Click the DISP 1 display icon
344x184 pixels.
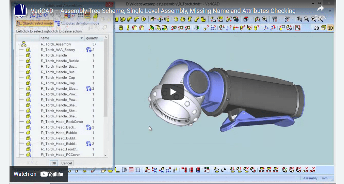click(x=275, y=19)
